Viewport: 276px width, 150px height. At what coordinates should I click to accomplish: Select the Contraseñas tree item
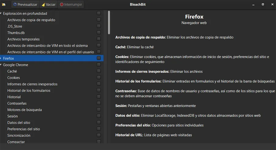click(52, 103)
